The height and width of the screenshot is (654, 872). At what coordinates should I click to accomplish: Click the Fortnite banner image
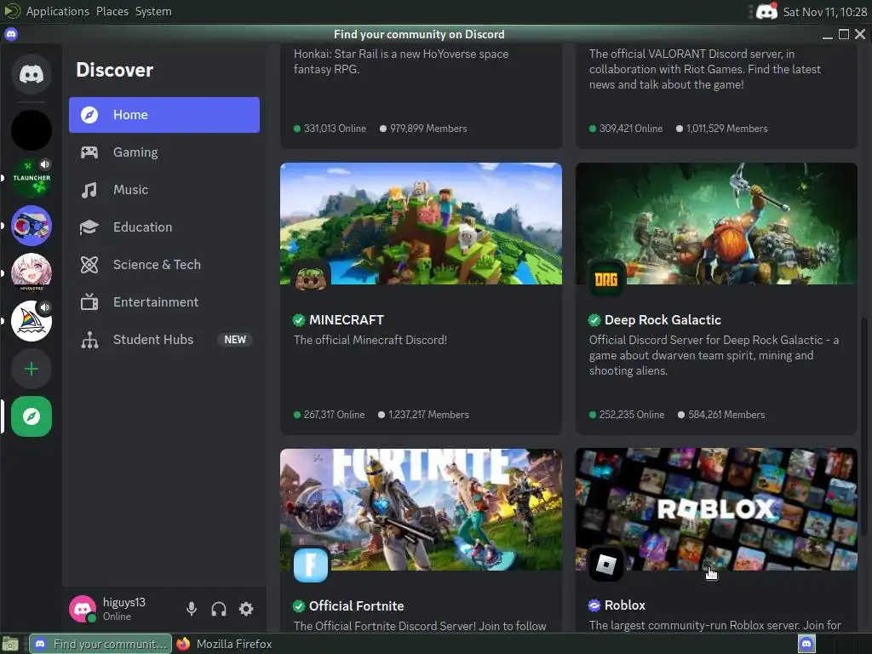point(421,509)
